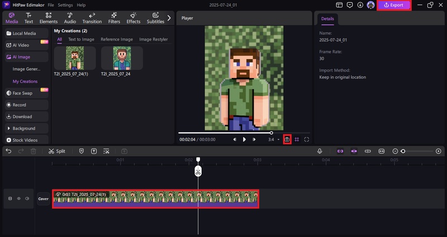Open the feedback message icon in title bar

[x=350, y=5]
